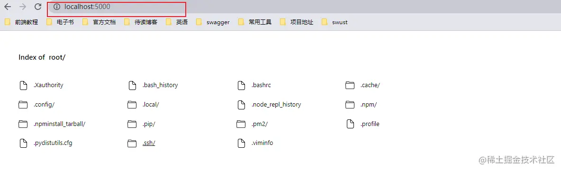Open the .profile file link
The width and height of the screenshot is (561, 171).
click(370, 124)
